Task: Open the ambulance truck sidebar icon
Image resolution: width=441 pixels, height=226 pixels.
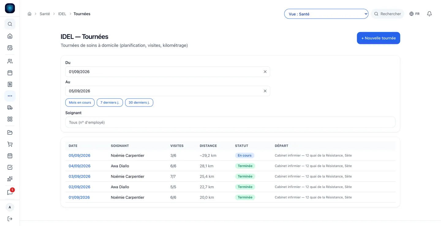Action: 10,107
